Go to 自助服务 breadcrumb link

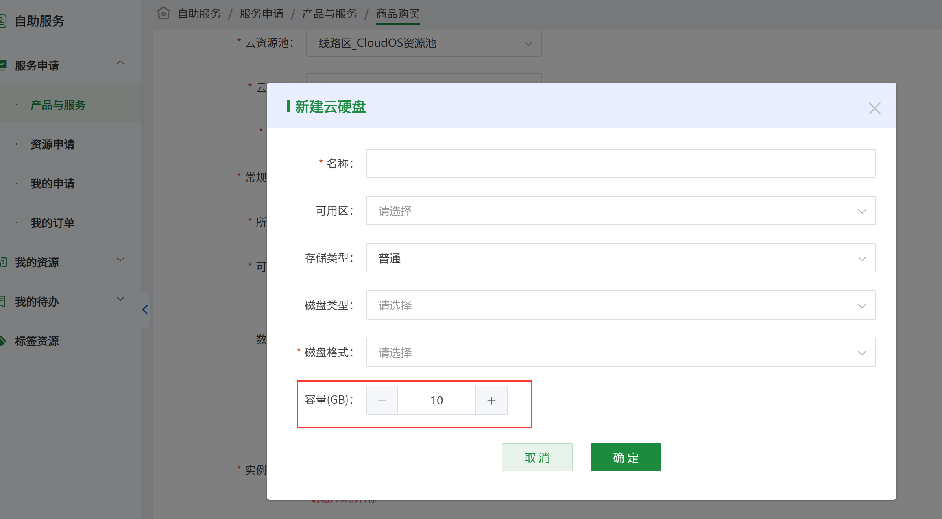click(x=199, y=14)
